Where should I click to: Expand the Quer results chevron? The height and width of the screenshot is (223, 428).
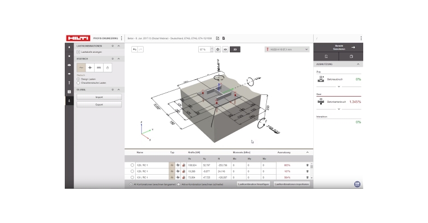click(339, 109)
